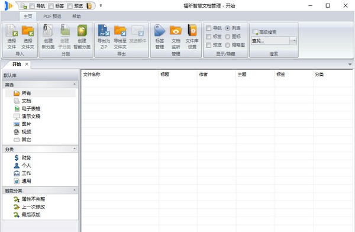Sort by 主题 column header
This screenshot has height=232, width=355.
(255, 75)
